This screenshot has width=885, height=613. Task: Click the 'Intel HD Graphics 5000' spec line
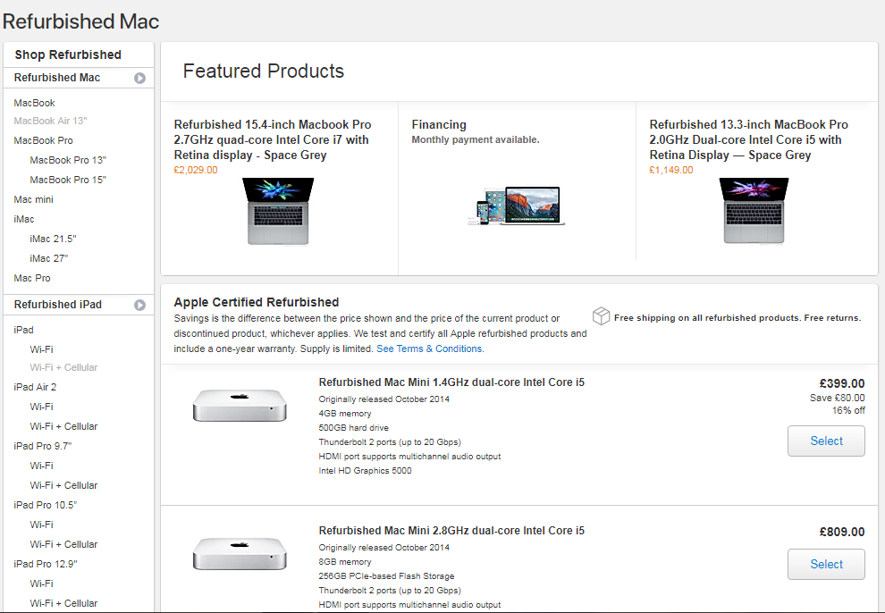pos(365,471)
